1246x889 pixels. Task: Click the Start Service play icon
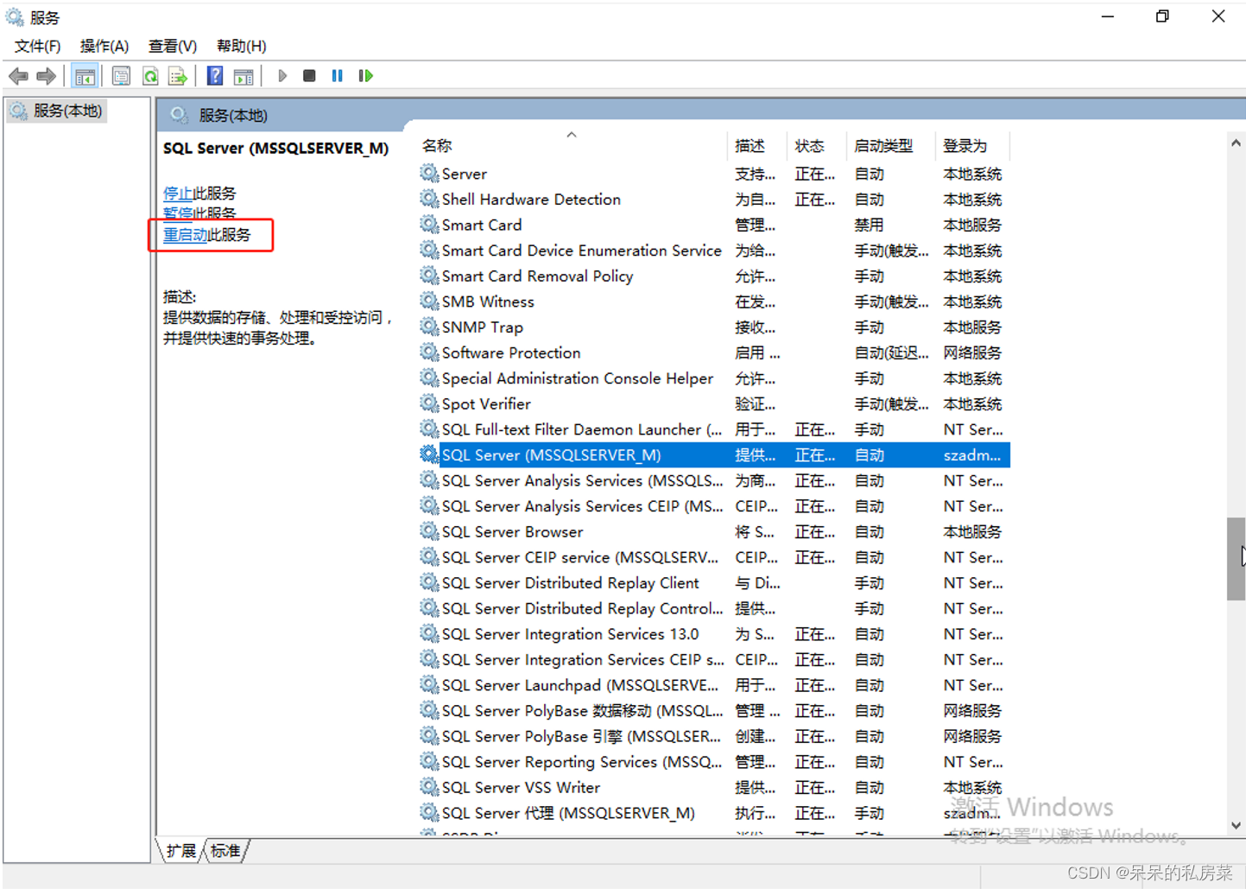coord(282,76)
